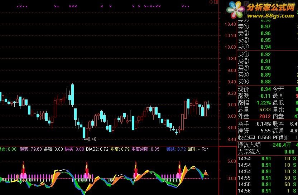Viewport: 298px width, 195px height.
Task: Click the 8.60 price axis label
Action: [232, 128]
